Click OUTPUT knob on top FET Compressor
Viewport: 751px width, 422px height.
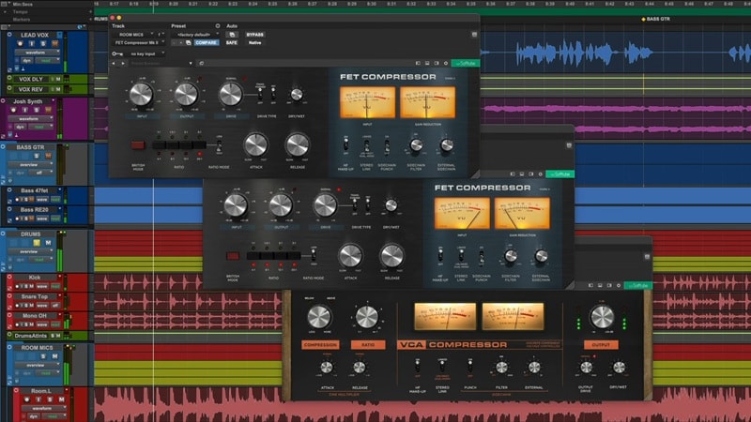click(x=186, y=95)
